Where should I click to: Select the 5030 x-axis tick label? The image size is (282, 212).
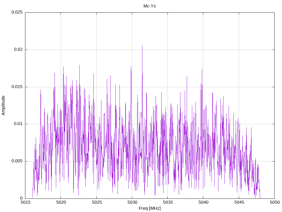[x=132, y=202]
